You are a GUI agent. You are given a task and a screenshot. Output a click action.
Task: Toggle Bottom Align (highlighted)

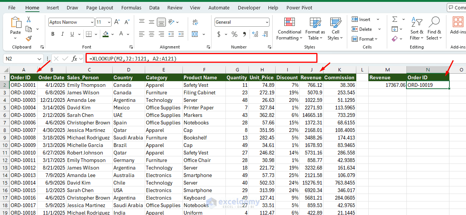click(161, 22)
